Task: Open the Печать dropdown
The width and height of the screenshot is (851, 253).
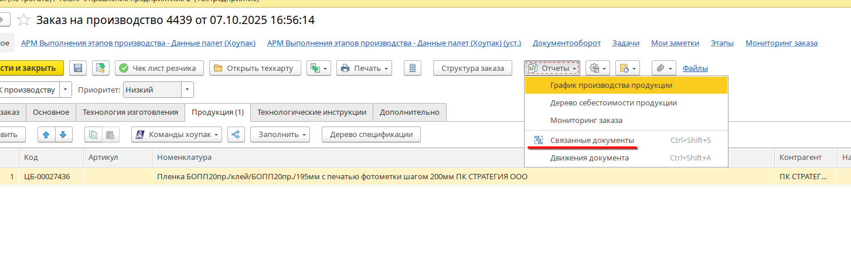Action: [x=366, y=68]
